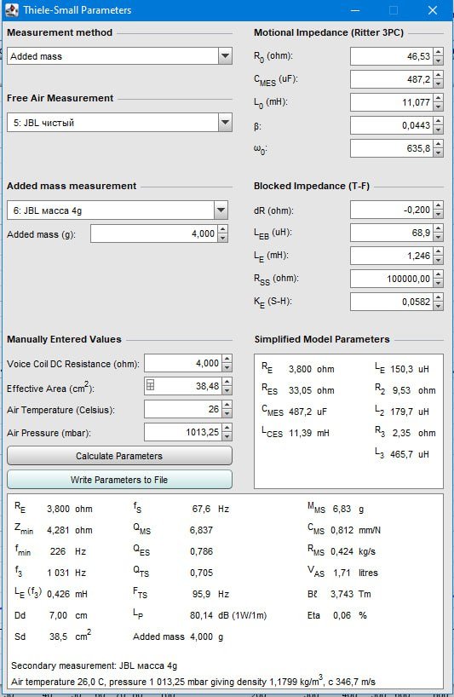Close the Thiele-Small Parameters window
This screenshot has width=454, height=697.
coord(432,10)
